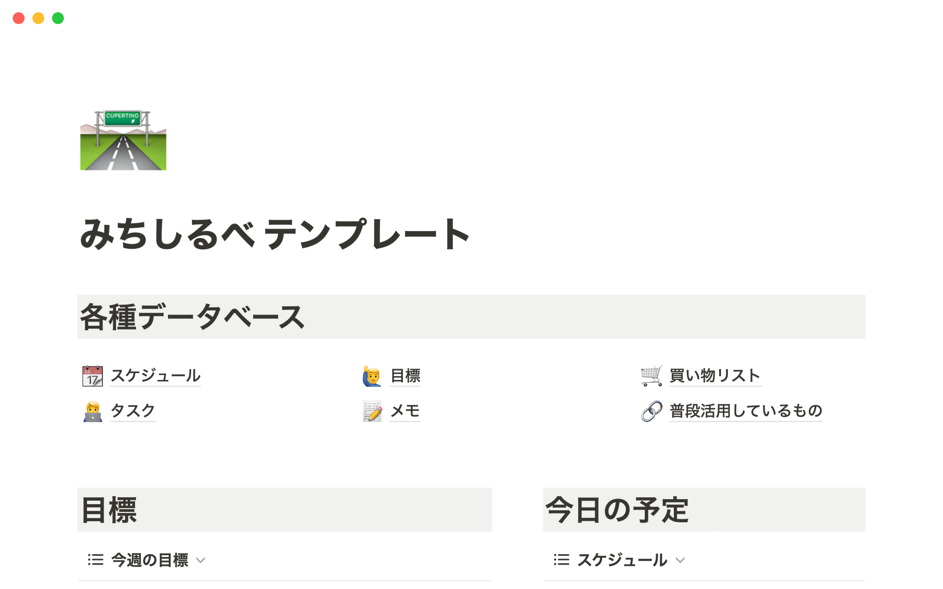Open the 目標 page link
943x589 pixels.
point(405,376)
